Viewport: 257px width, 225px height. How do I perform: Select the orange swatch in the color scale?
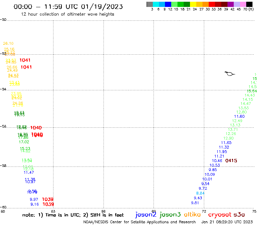pos(206,4)
